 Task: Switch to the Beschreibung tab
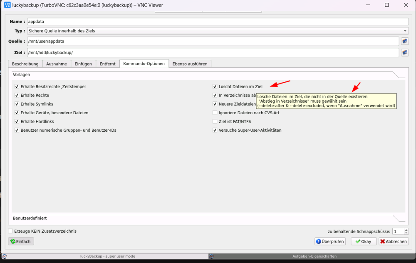(25, 64)
